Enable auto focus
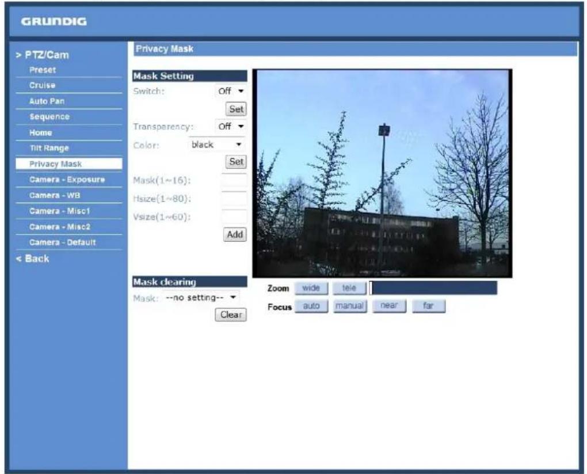Viewport: 587px width, 474px height. coord(311,306)
